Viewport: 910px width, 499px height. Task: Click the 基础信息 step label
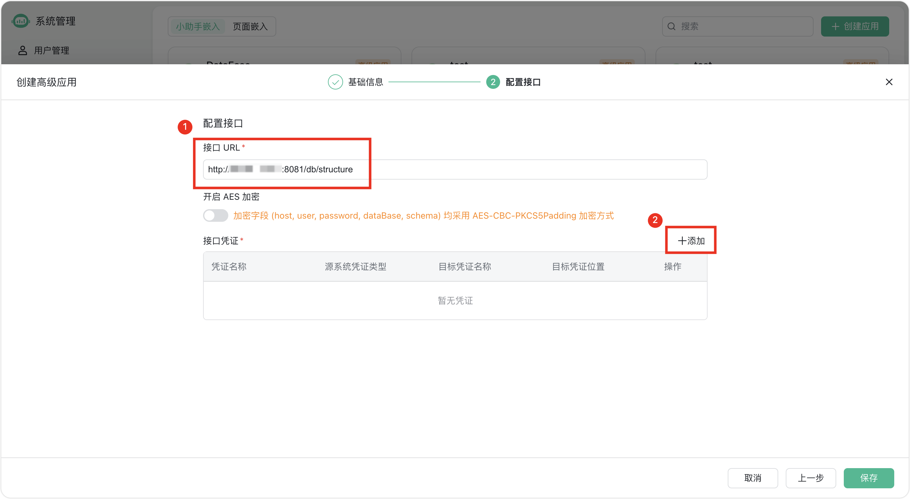366,82
